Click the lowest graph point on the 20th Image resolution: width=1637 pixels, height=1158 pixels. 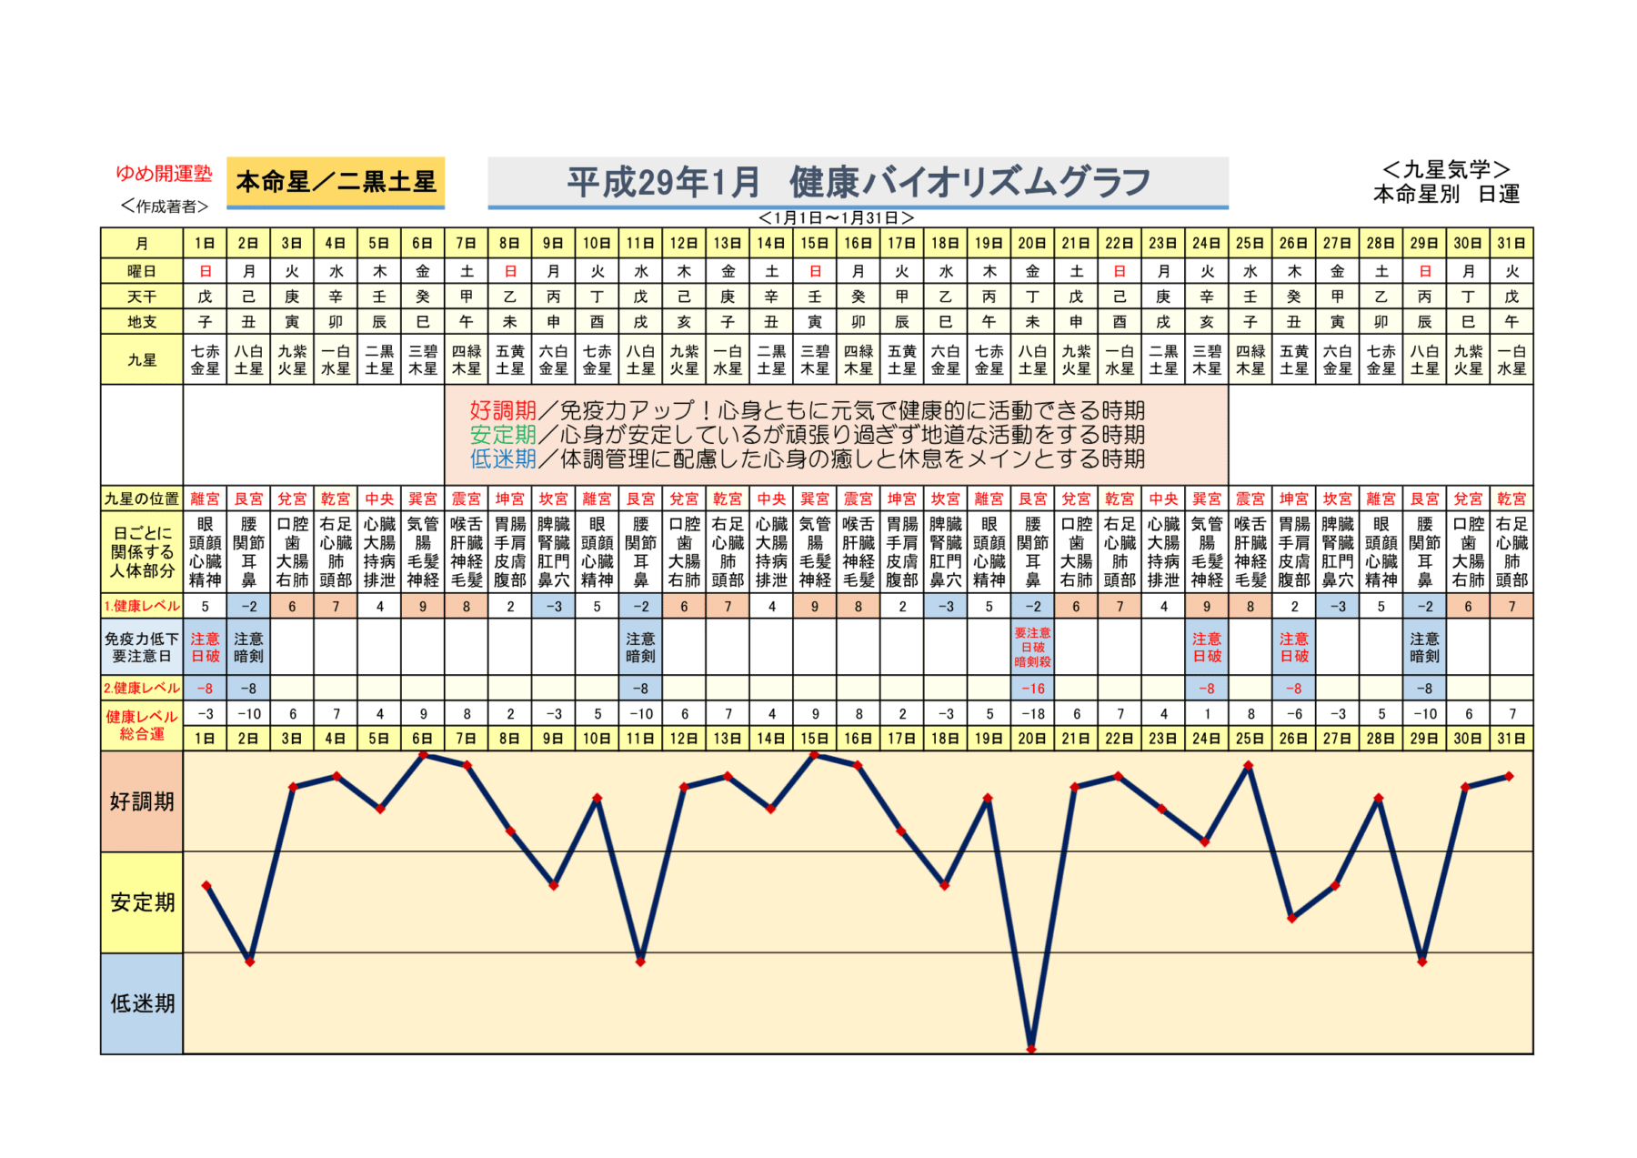(1031, 1049)
